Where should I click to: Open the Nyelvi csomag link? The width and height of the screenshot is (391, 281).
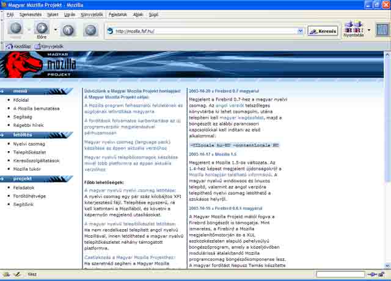(x=29, y=144)
